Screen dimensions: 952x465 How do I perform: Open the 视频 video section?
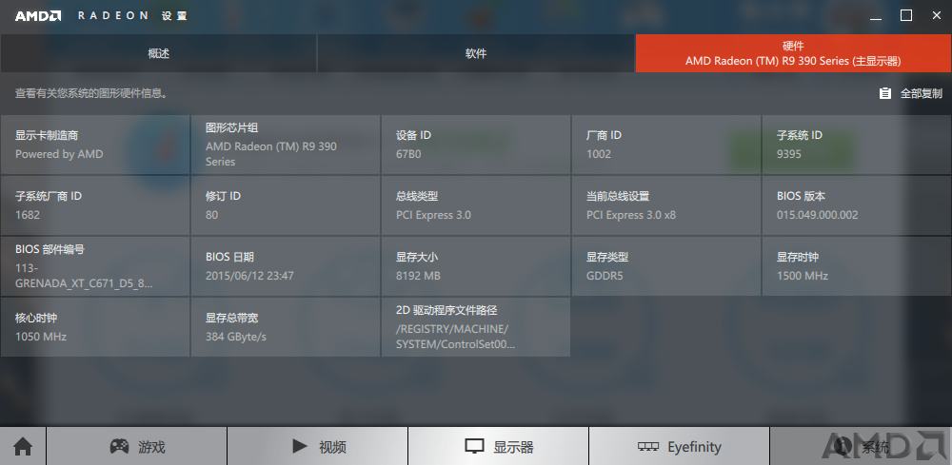click(318, 447)
